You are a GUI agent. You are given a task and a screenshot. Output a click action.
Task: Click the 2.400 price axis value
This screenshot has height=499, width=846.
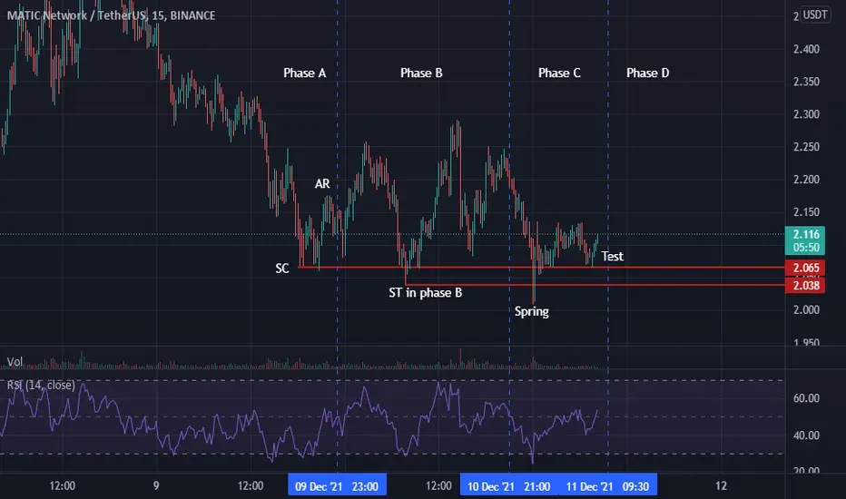[806, 49]
